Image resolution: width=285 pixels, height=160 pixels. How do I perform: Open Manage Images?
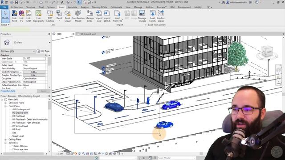[x=142, y=16]
